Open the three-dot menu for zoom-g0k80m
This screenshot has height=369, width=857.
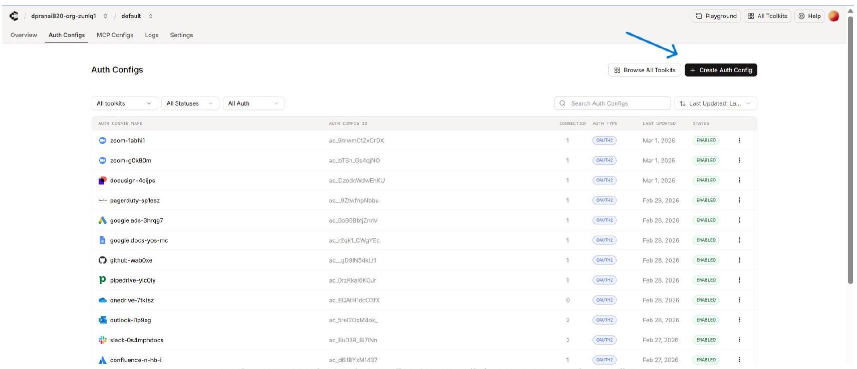coord(739,160)
